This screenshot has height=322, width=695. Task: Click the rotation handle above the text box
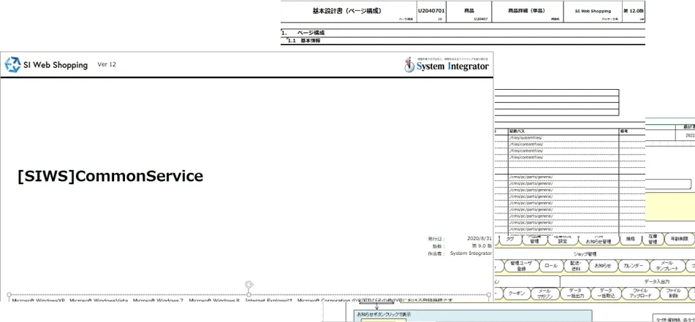249,284
